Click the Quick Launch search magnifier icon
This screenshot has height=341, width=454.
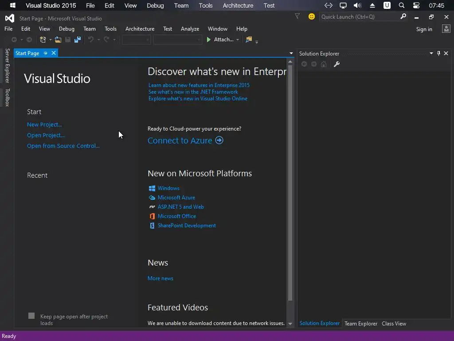tap(403, 16)
